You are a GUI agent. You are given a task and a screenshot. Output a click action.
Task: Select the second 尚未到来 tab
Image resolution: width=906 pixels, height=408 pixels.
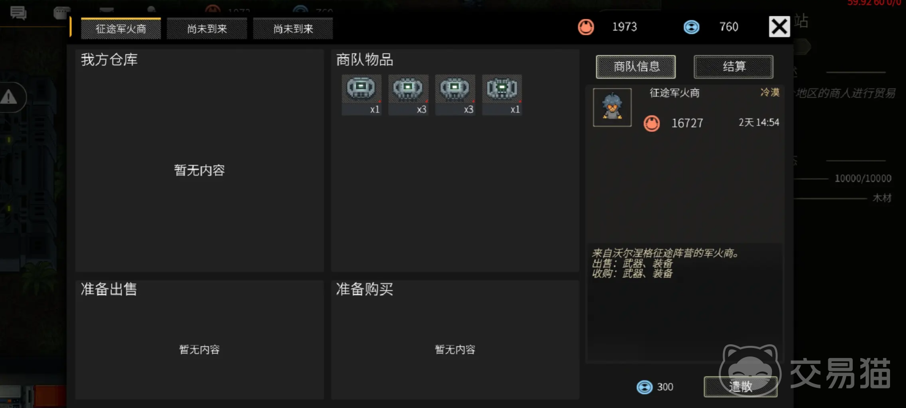[x=293, y=29]
